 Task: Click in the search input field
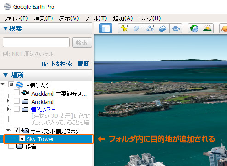click(x=36, y=42)
